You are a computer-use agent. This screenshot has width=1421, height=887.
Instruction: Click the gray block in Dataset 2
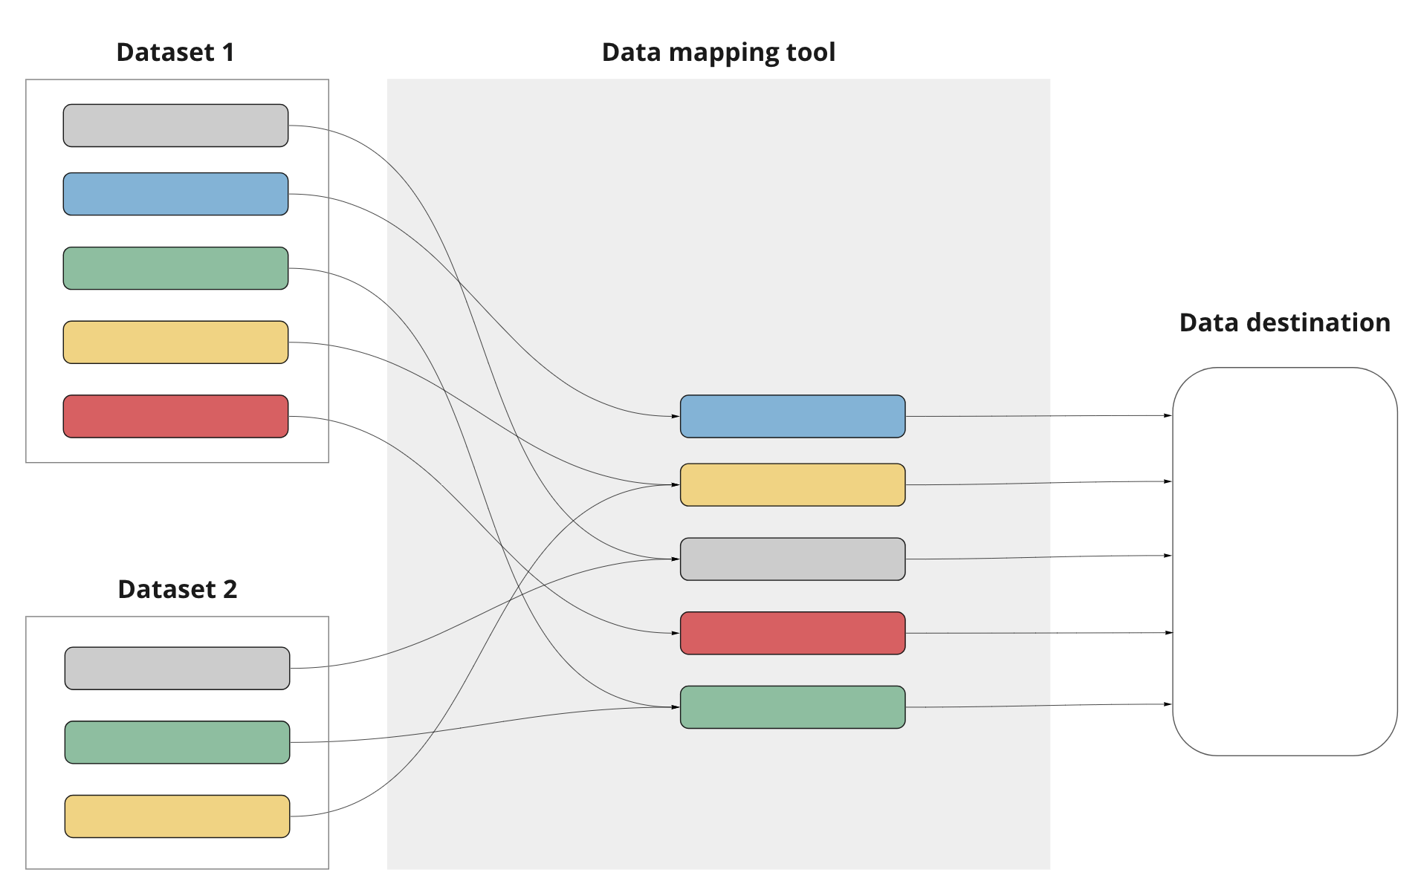click(x=176, y=668)
